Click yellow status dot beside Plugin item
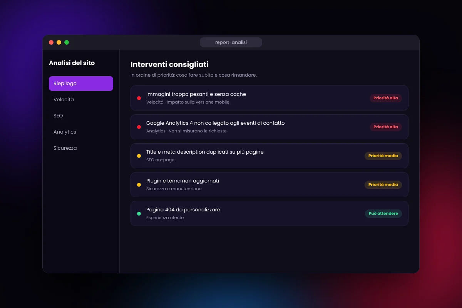This screenshot has width=462, height=308. [x=139, y=185]
